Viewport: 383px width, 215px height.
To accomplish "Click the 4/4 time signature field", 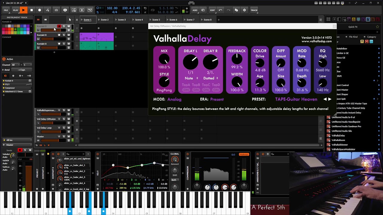I will 115,12.
